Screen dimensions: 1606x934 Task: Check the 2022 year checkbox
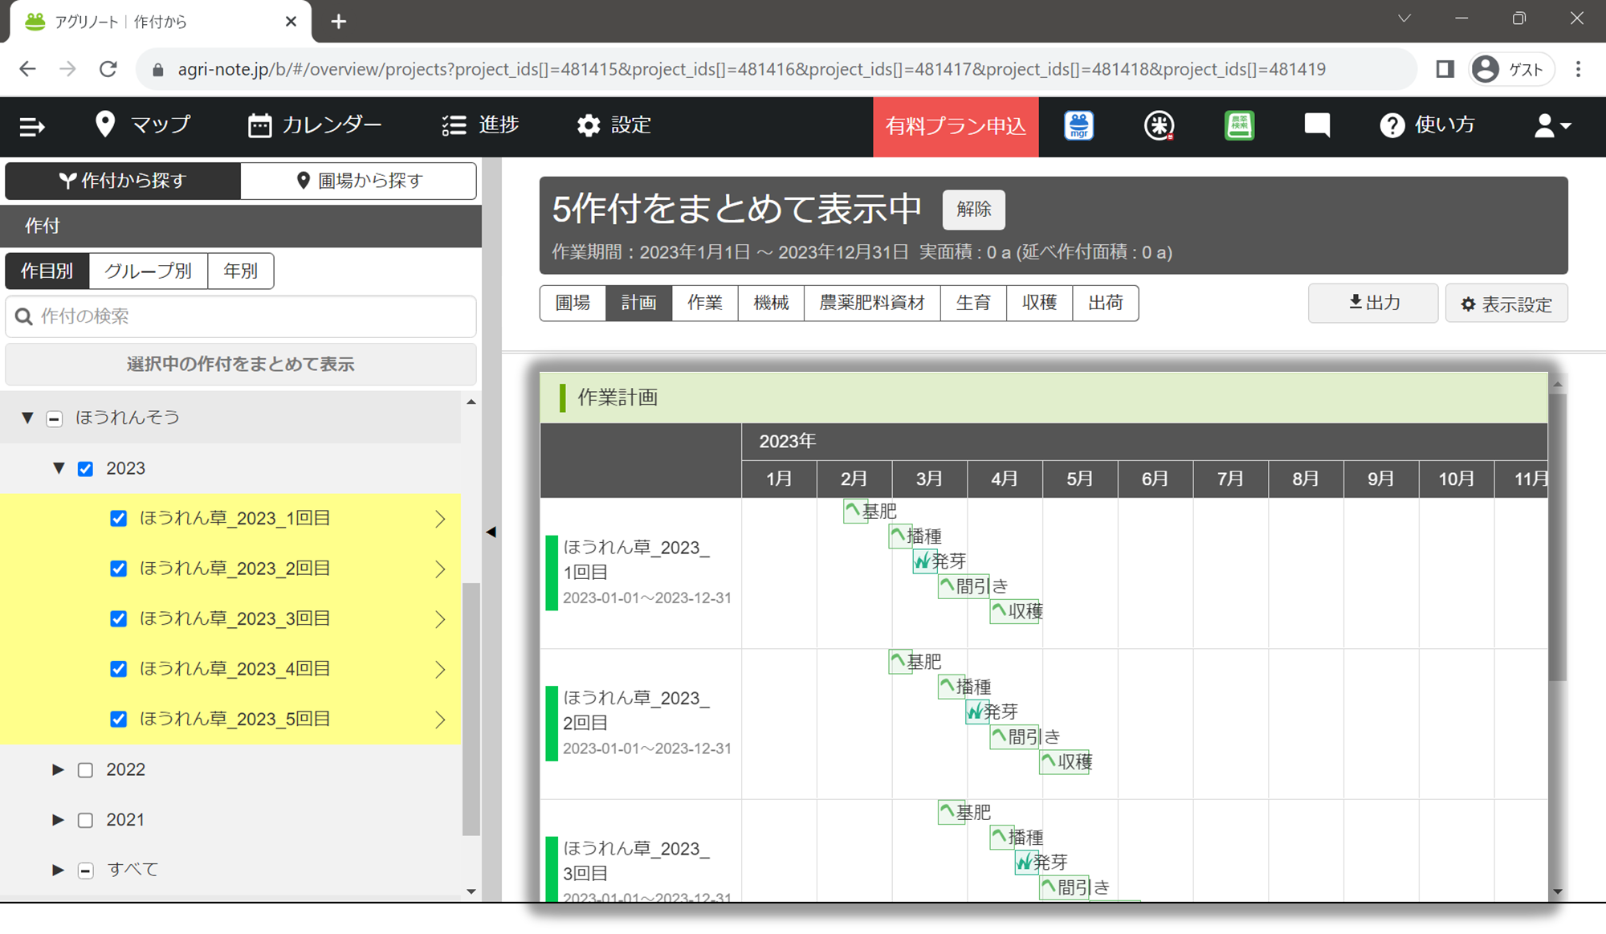click(x=85, y=770)
